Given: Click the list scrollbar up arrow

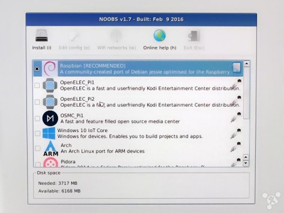Looking at the screenshot, I should point(246,64).
